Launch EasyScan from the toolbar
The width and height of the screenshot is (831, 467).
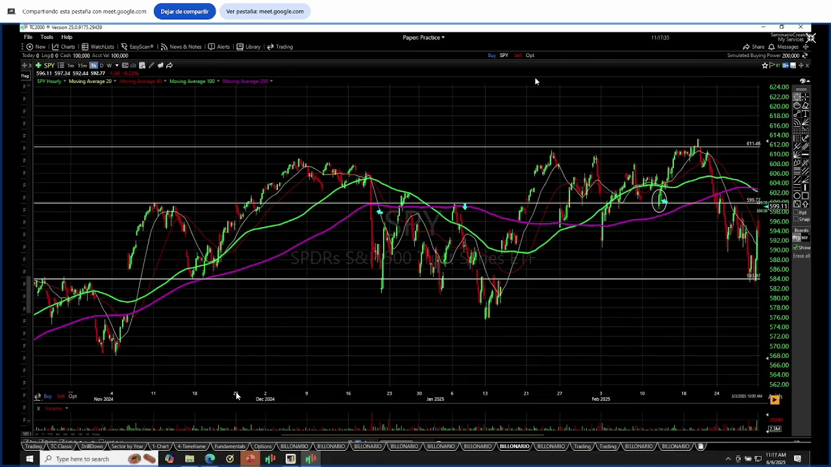[137, 47]
